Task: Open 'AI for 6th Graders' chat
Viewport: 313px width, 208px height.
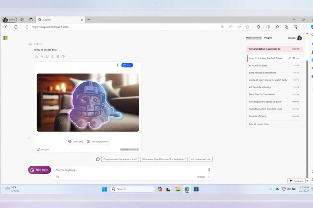Action: point(275,65)
